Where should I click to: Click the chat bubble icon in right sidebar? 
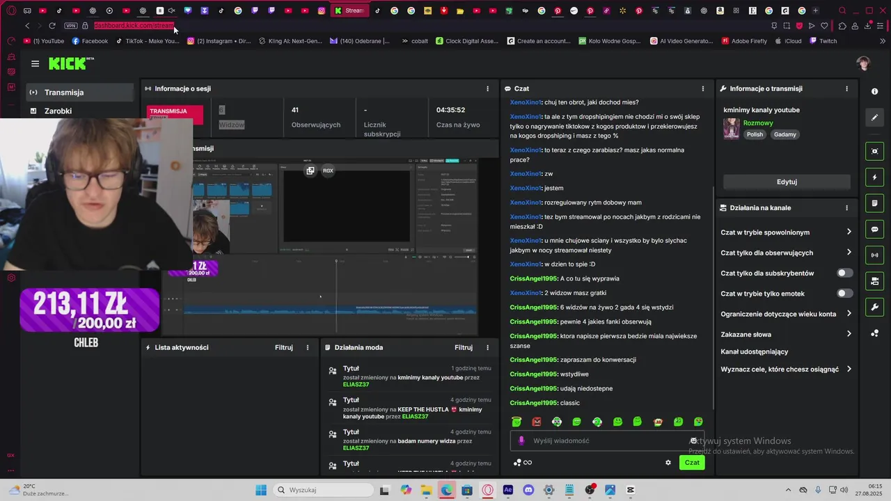874,229
